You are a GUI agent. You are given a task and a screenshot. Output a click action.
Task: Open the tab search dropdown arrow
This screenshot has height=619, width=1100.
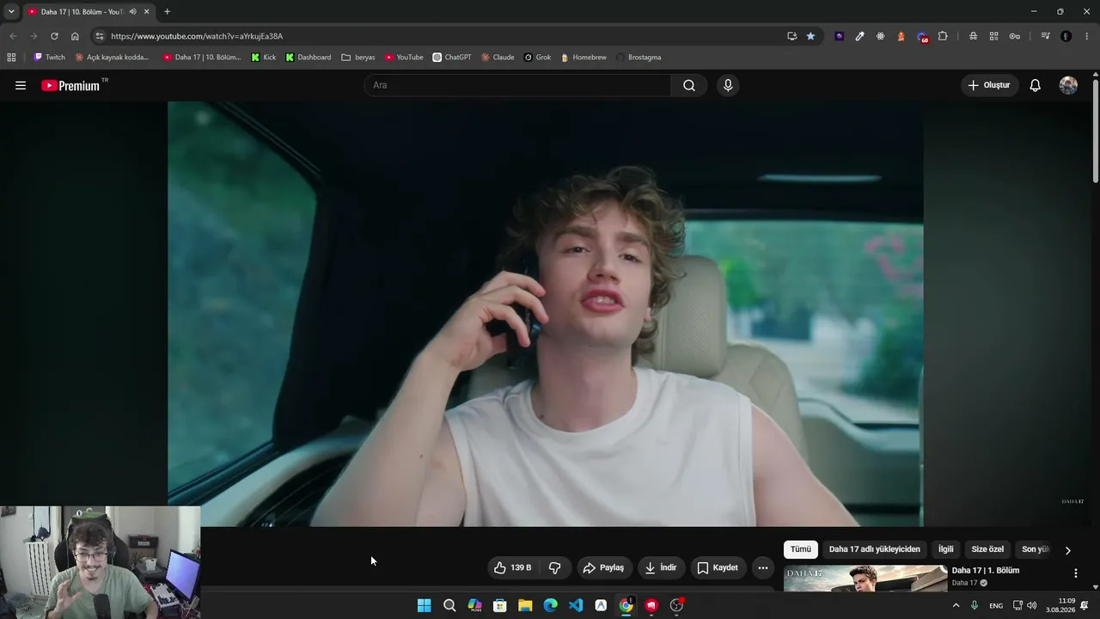(x=11, y=12)
